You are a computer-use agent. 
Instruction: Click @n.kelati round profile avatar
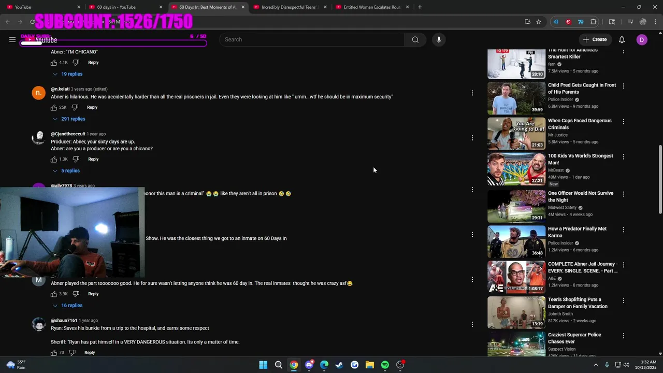tap(38, 93)
